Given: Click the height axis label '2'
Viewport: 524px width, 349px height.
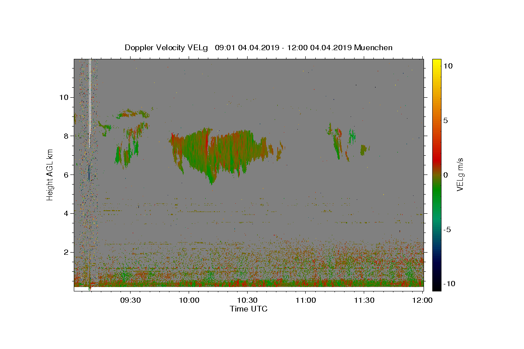Looking at the screenshot, I should pyautogui.click(x=65, y=252).
